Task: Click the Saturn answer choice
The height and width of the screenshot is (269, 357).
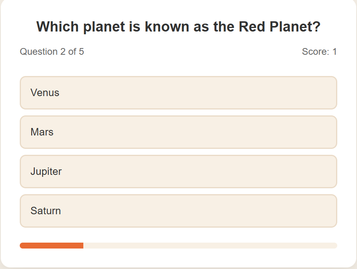Action: 178,211
